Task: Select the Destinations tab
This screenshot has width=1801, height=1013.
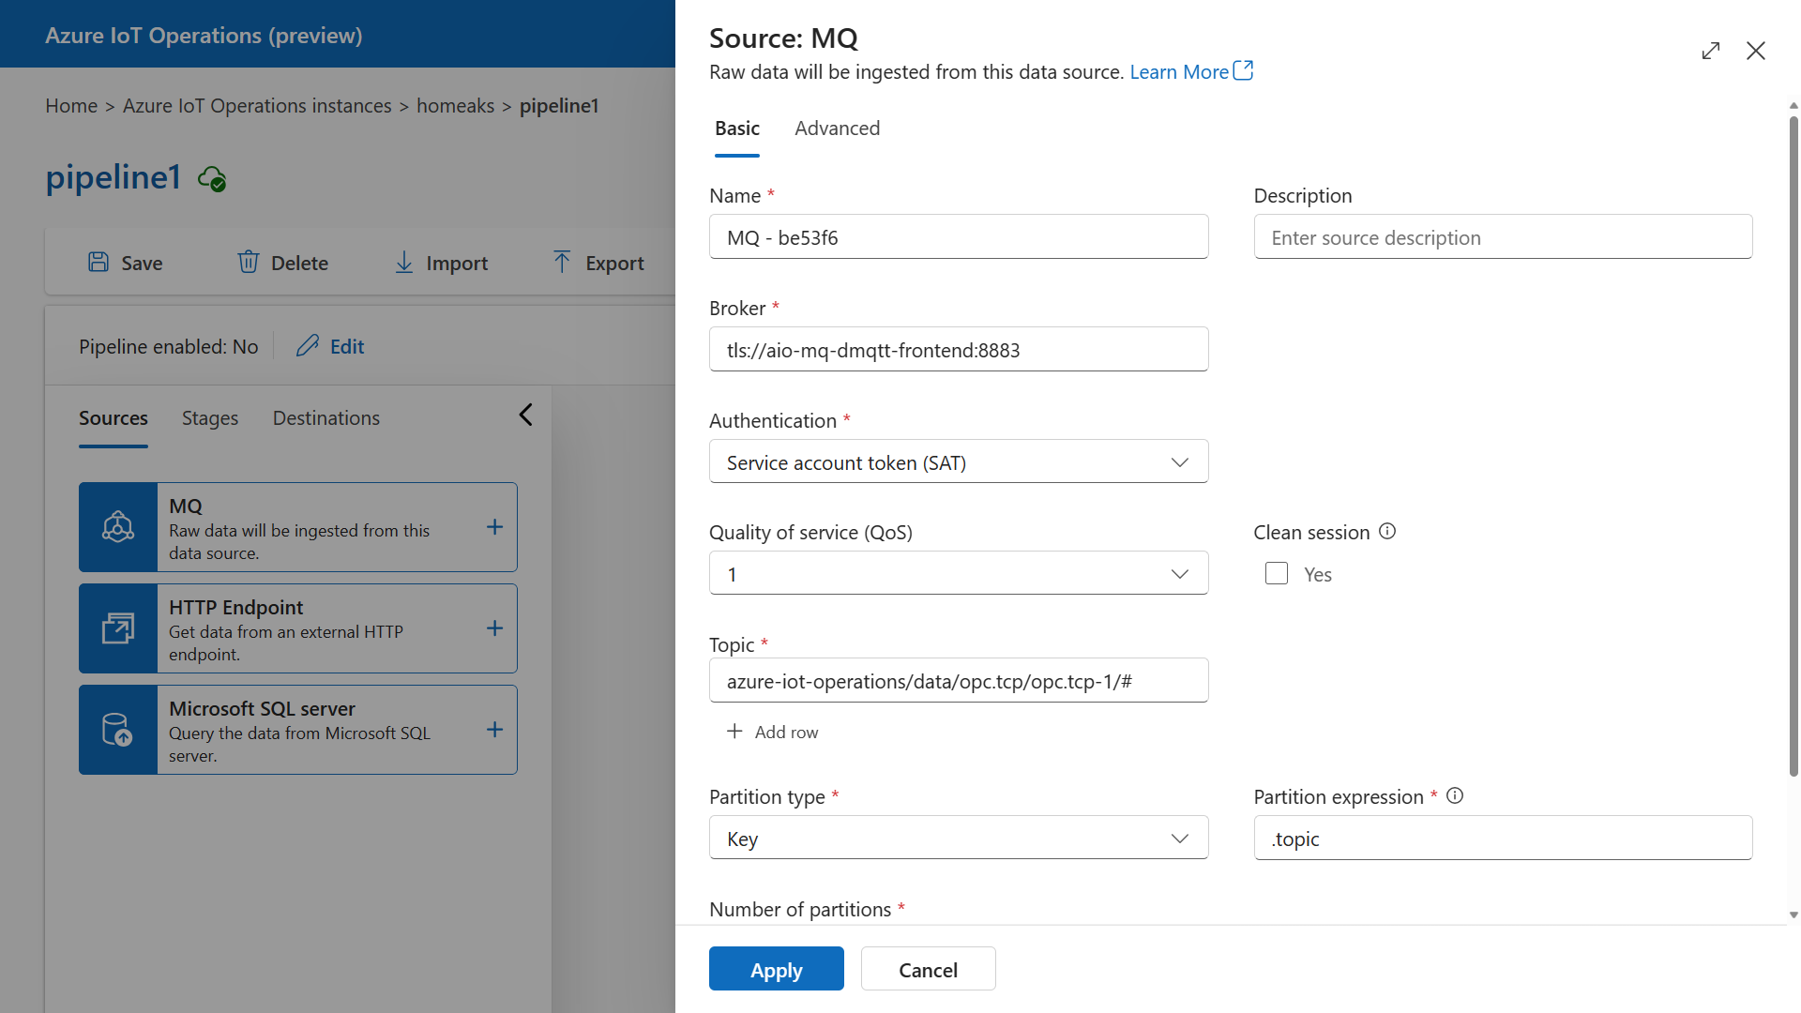Action: [x=326, y=418]
